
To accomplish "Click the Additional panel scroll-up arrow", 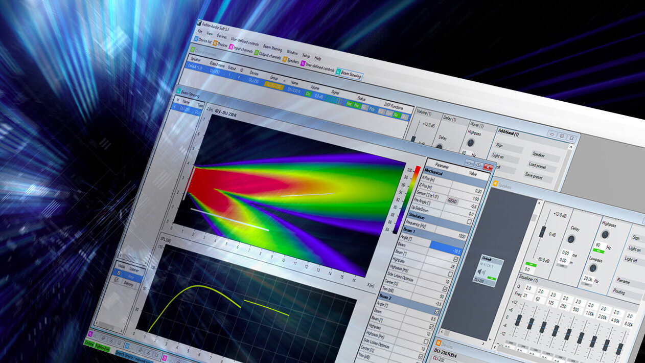I will click(571, 147).
